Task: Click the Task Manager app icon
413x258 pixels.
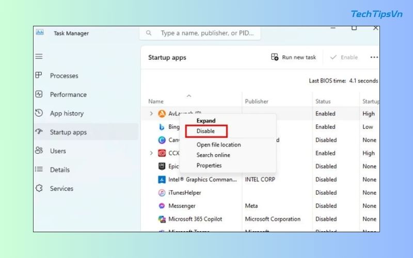Action: (40, 33)
